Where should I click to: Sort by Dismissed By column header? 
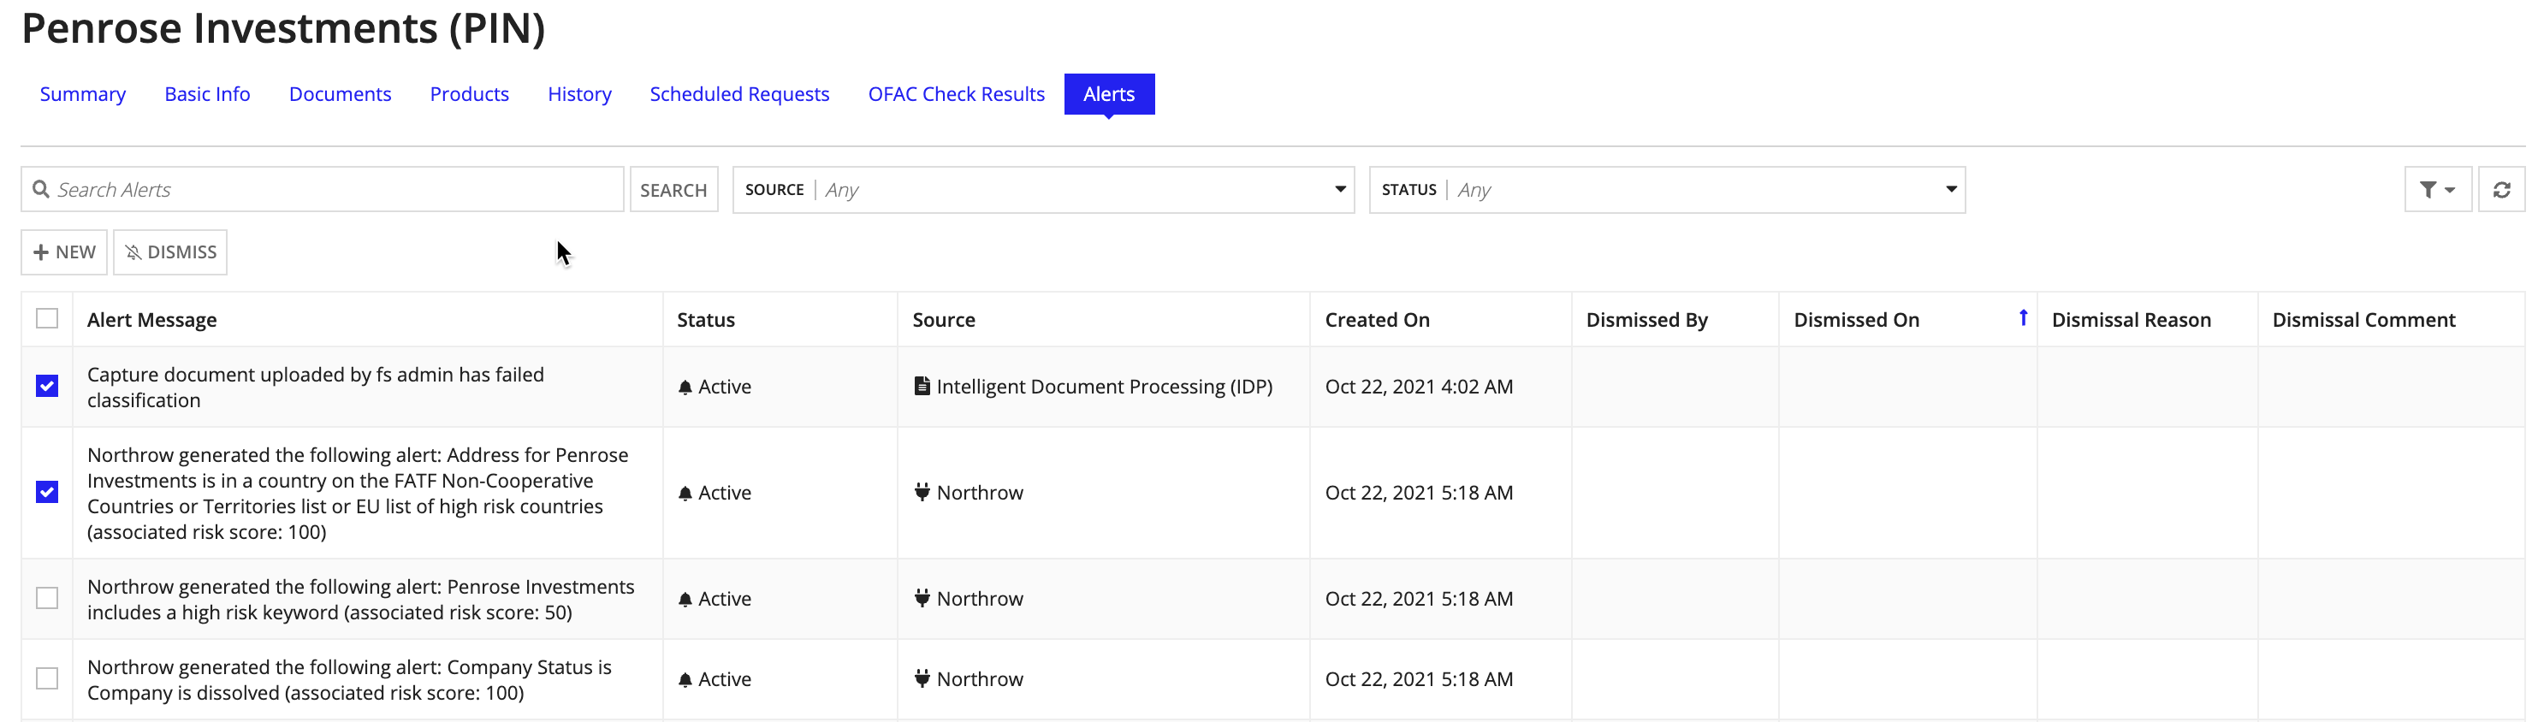pyautogui.click(x=1646, y=319)
